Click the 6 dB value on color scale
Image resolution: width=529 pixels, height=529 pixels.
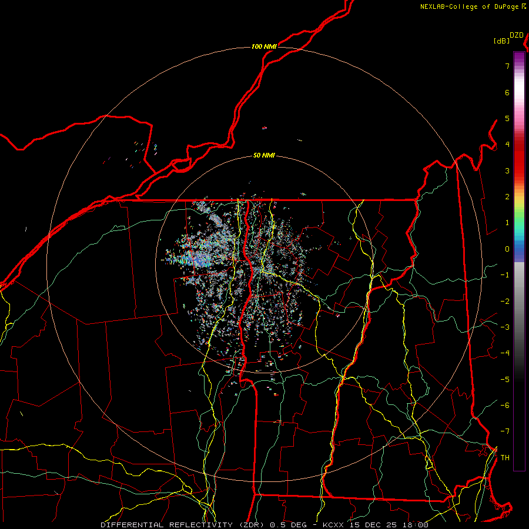click(507, 92)
